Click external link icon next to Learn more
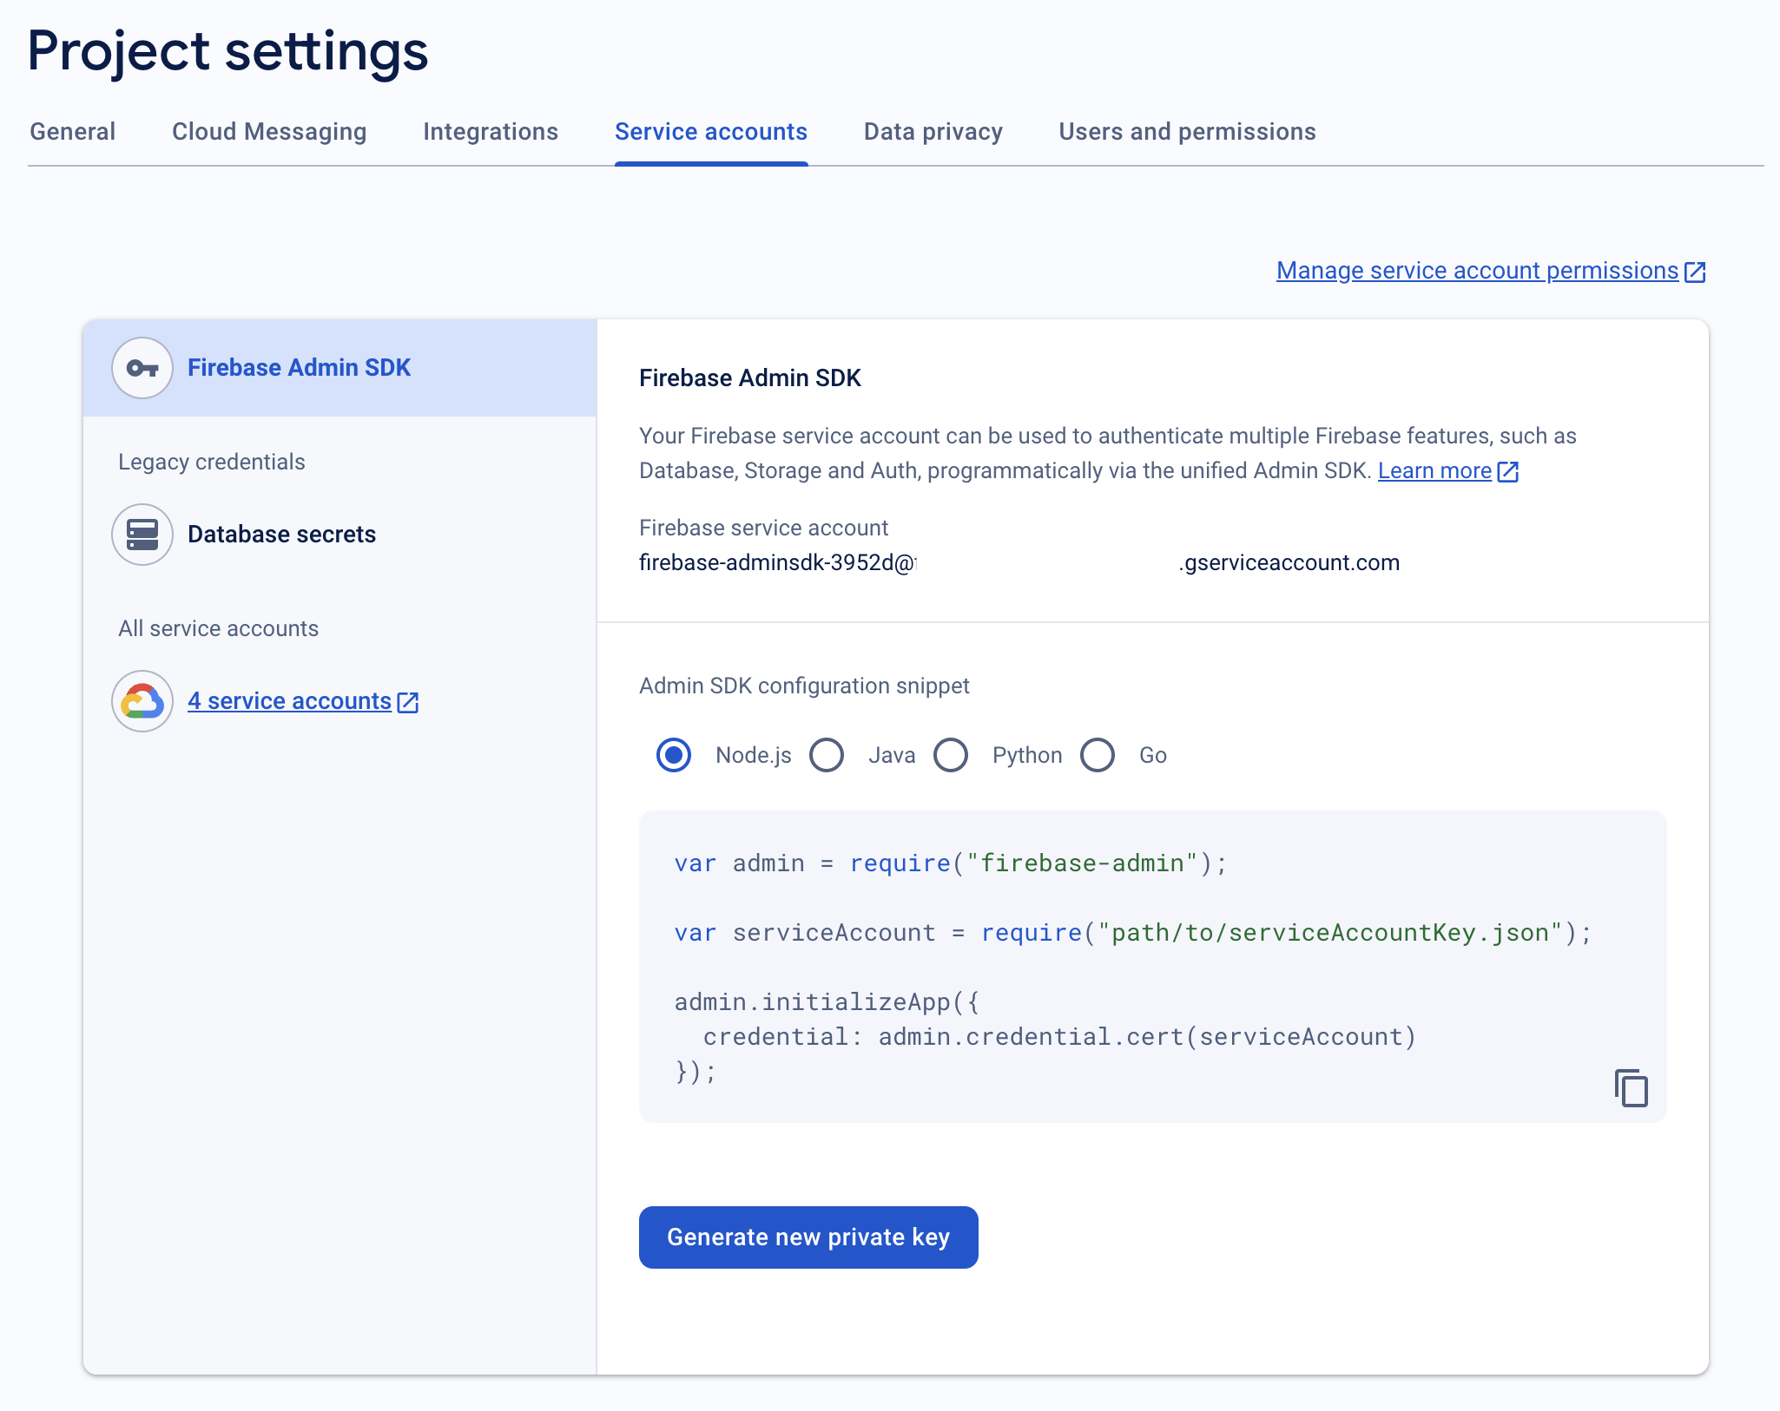 (1508, 471)
